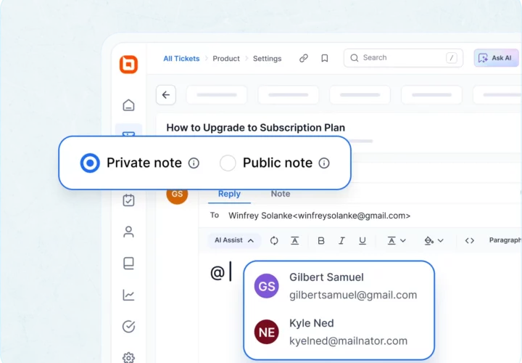Toggle bold formatting

[x=321, y=240]
